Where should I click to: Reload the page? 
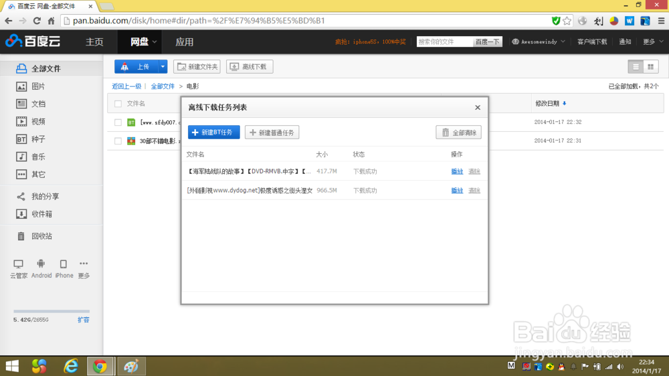[37, 21]
